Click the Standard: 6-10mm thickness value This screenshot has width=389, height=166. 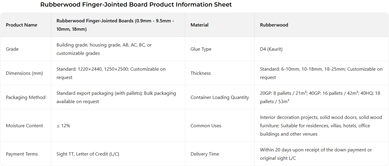[x=321, y=73]
